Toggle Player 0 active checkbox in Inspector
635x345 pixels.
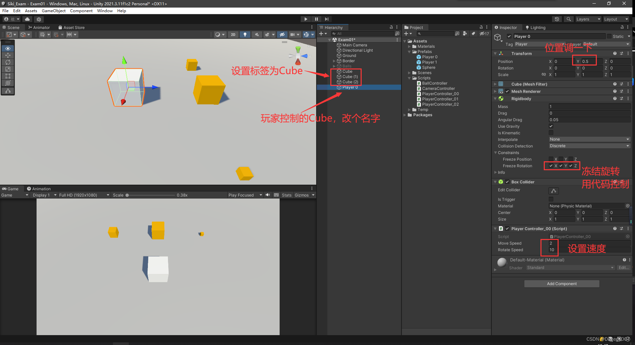[x=509, y=37]
